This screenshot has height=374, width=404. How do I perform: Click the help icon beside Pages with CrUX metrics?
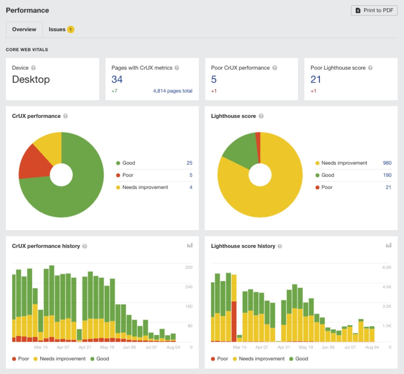click(177, 68)
